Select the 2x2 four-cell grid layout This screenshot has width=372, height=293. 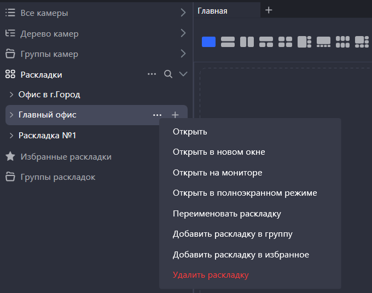(x=285, y=42)
